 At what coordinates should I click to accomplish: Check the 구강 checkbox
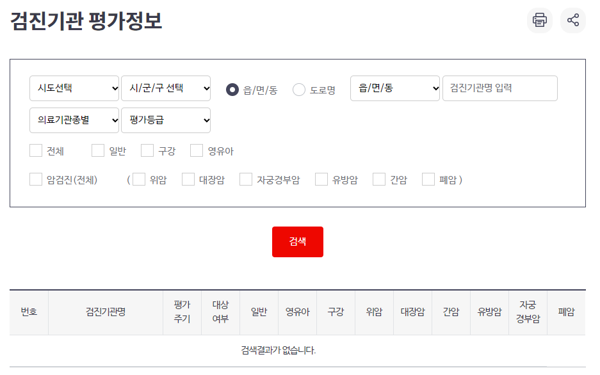pyautogui.click(x=148, y=150)
